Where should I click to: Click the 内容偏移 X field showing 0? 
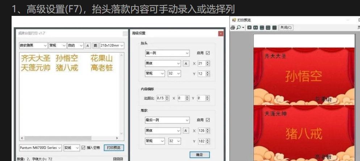pos(181,98)
